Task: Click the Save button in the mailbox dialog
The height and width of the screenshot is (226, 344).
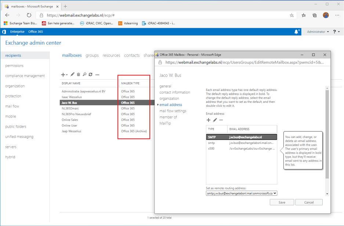Action: click(x=282, y=202)
